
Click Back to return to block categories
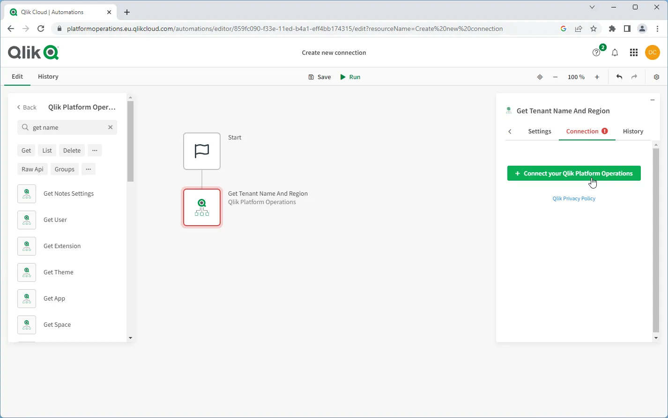coord(26,107)
